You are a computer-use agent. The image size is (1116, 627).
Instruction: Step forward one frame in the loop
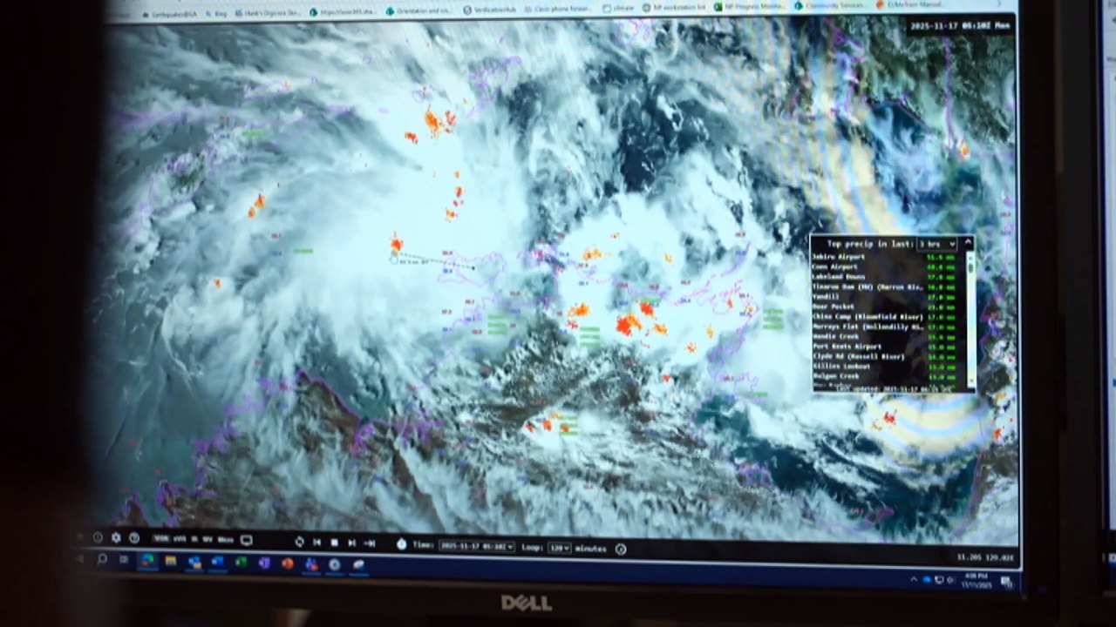coord(351,543)
